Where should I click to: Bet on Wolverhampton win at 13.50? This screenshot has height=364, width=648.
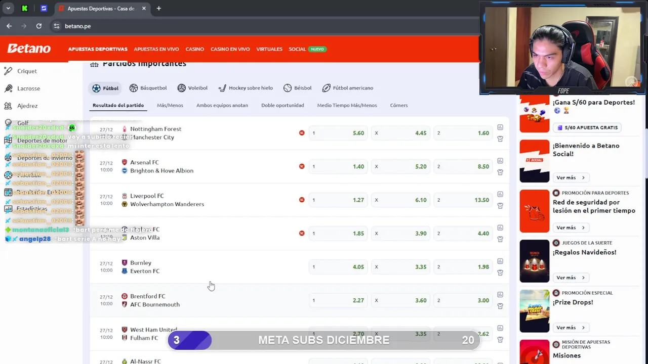click(x=463, y=200)
